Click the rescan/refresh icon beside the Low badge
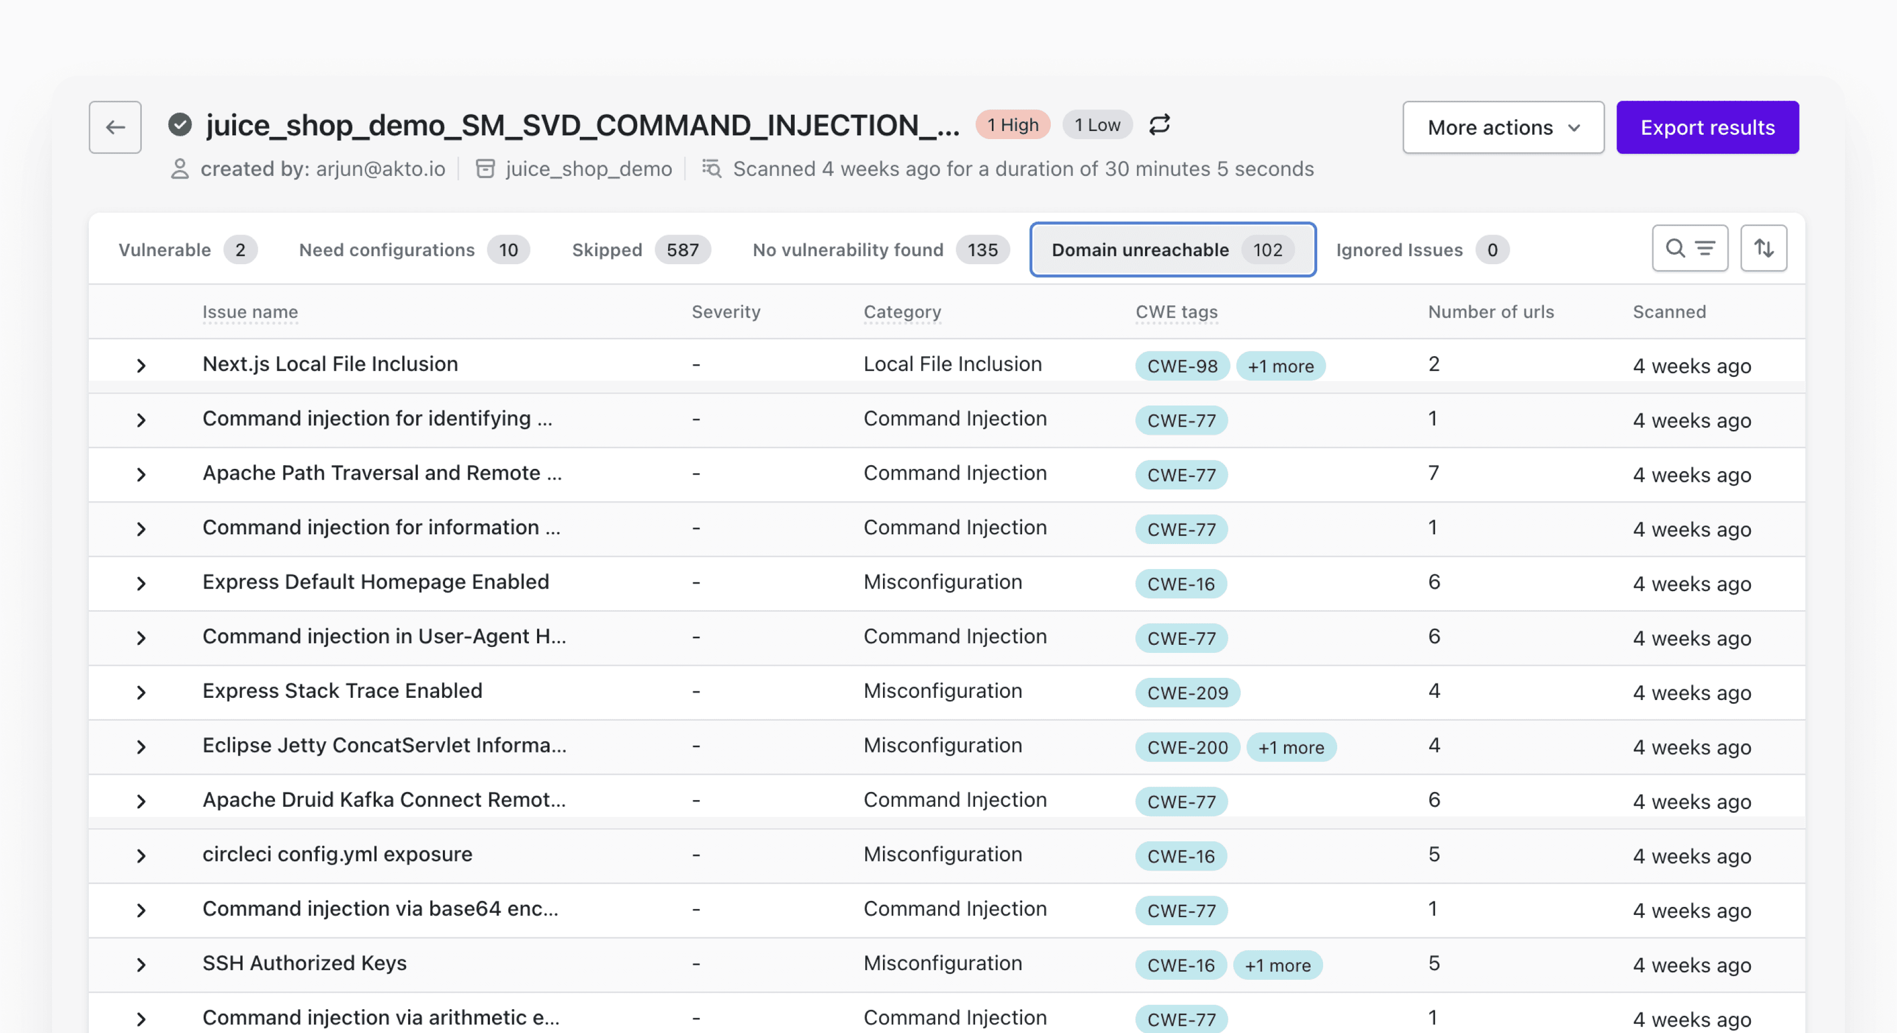Viewport: 1897px width, 1033px height. coord(1159,125)
